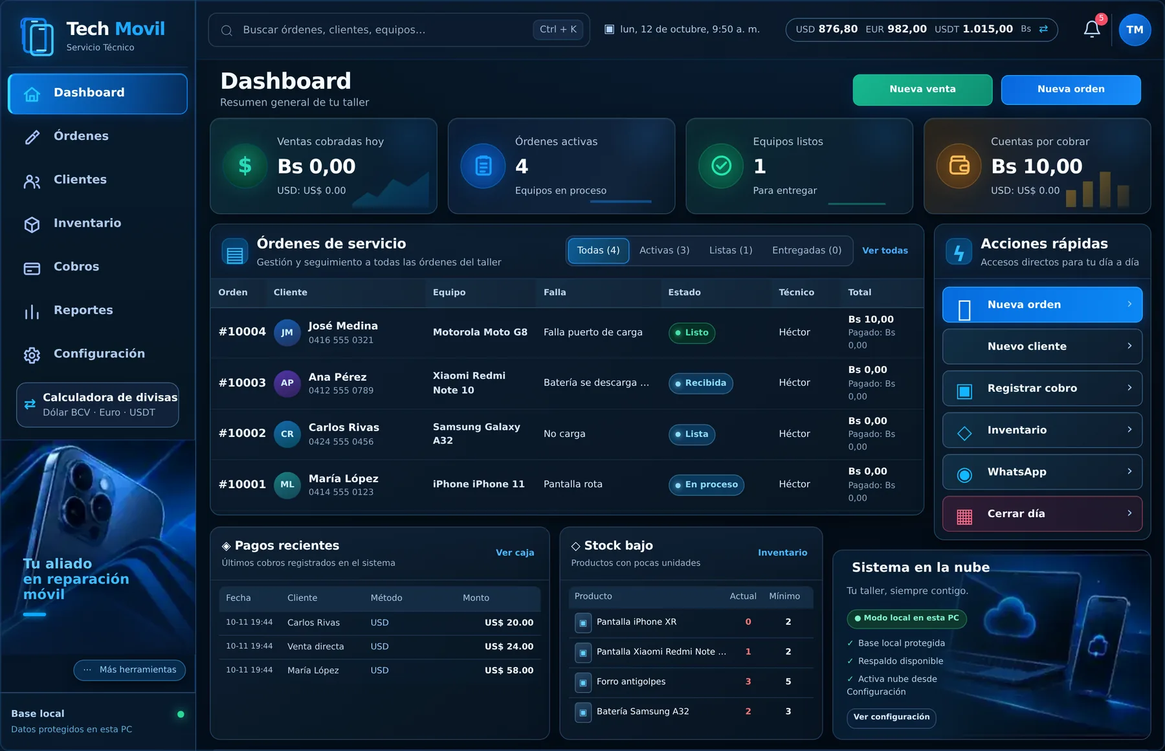Click the JM avatar for José Medina

(287, 333)
